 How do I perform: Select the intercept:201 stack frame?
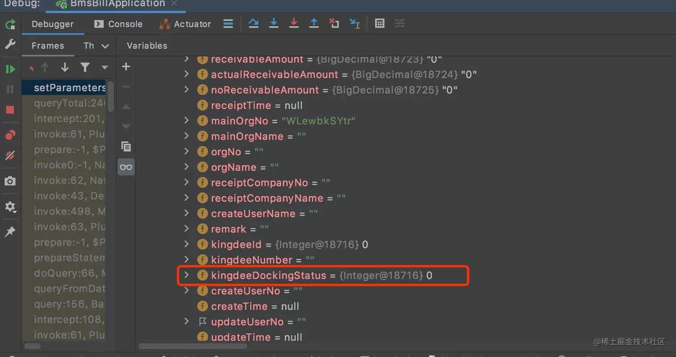[64, 119]
